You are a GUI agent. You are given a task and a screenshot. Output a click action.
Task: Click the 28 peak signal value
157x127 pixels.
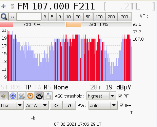(96, 87)
